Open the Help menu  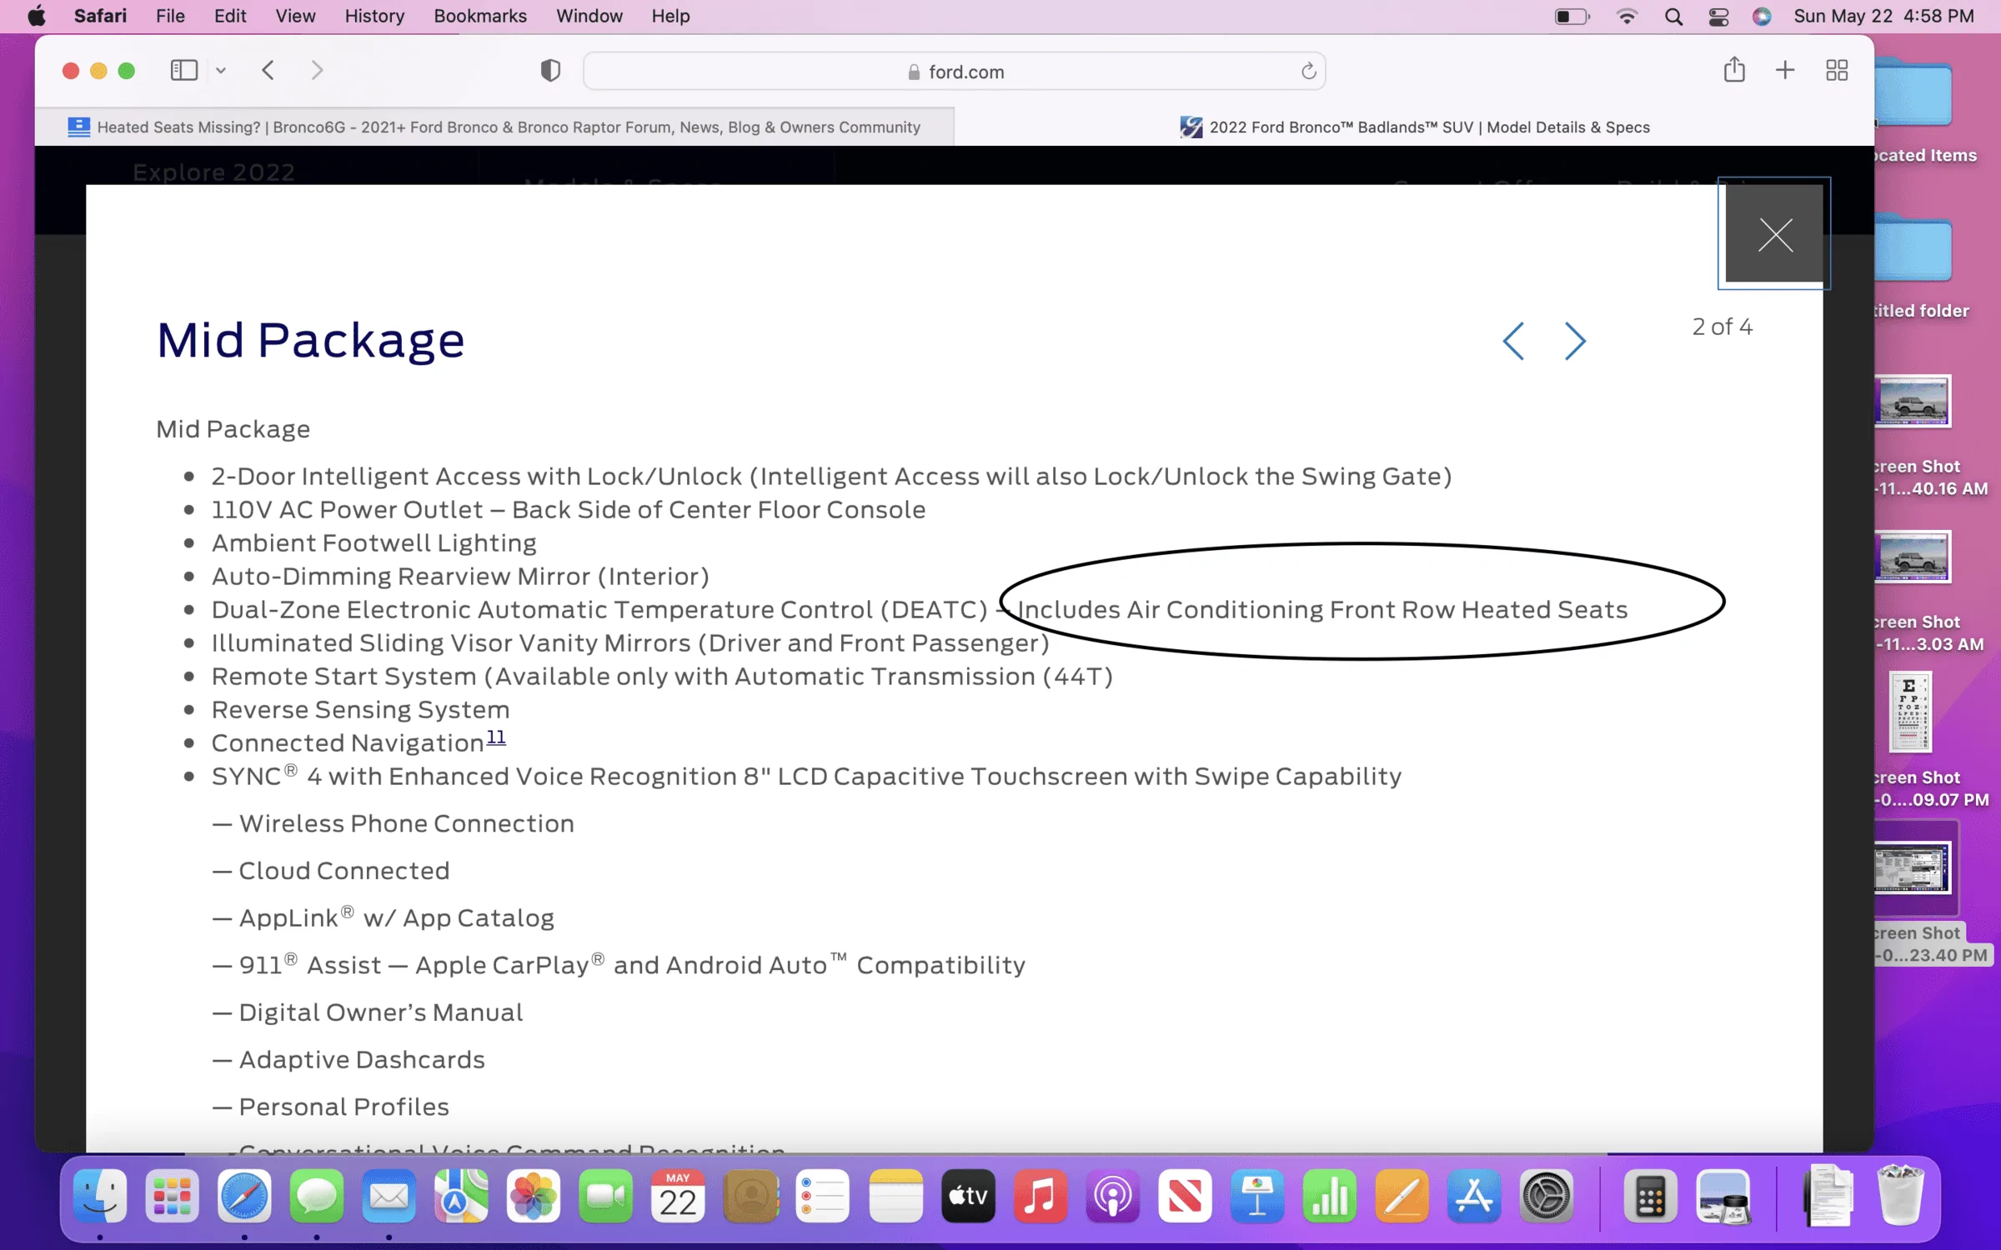point(670,16)
